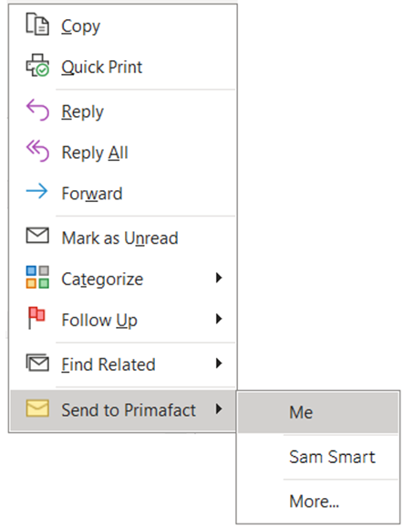The width and height of the screenshot is (404, 529).
Task: Click the Find Related stacked envelope icon
Action: point(37,363)
